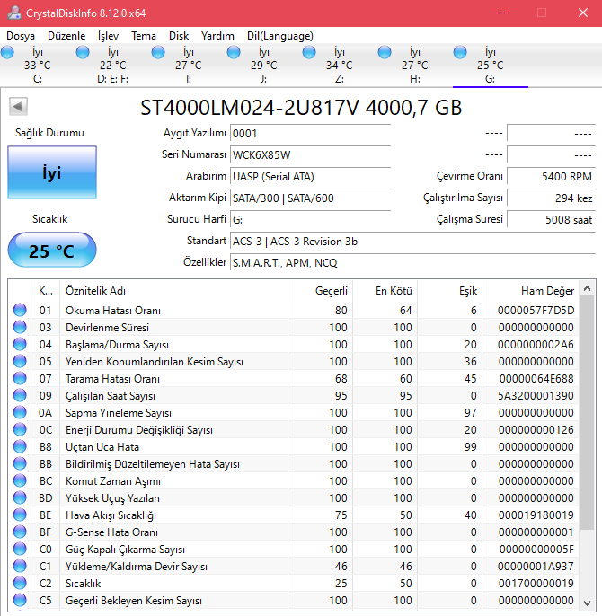The height and width of the screenshot is (616, 602).
Task: Switch to the Z: drive tab
Action: point(340,66)
